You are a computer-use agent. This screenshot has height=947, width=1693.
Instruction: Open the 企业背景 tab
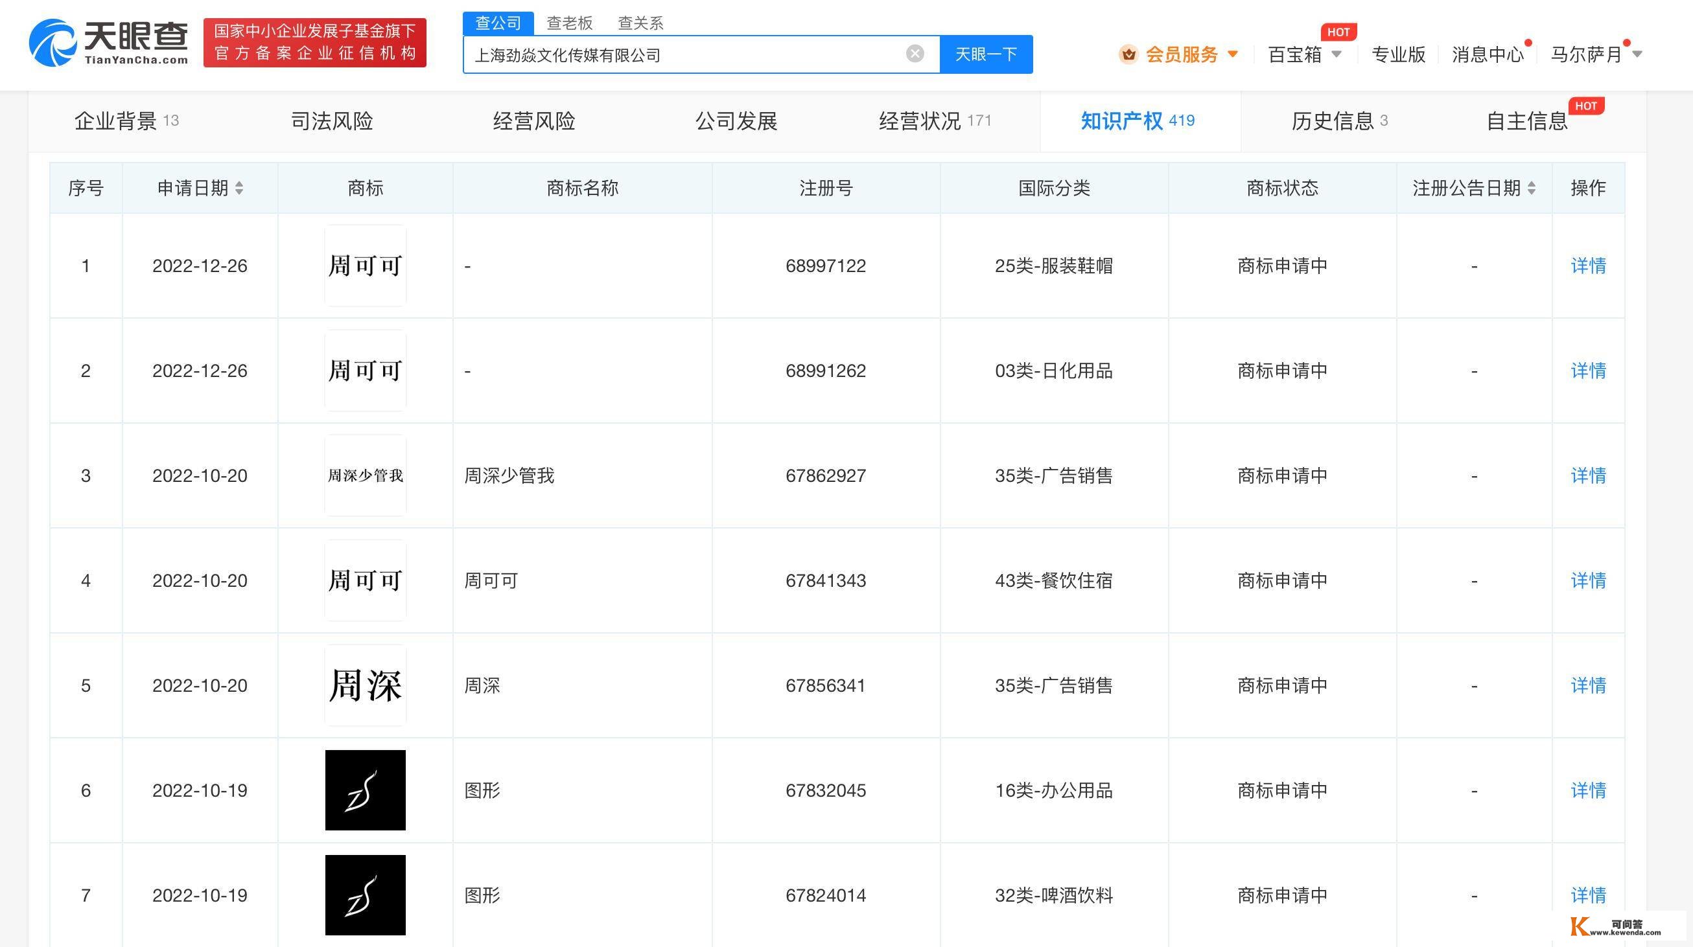126,121
